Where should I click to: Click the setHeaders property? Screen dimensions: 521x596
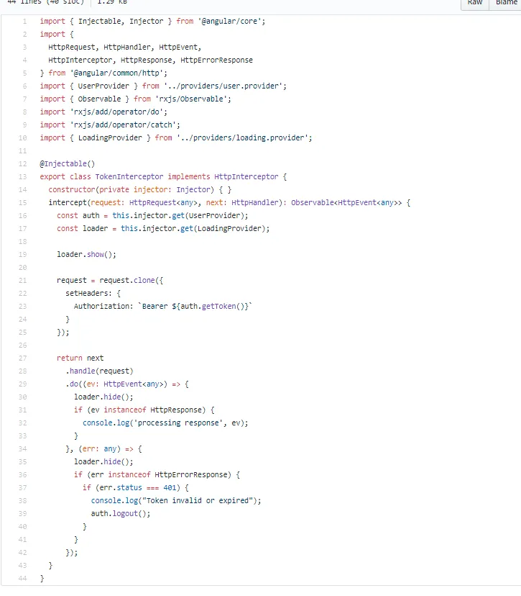(88, 293)
